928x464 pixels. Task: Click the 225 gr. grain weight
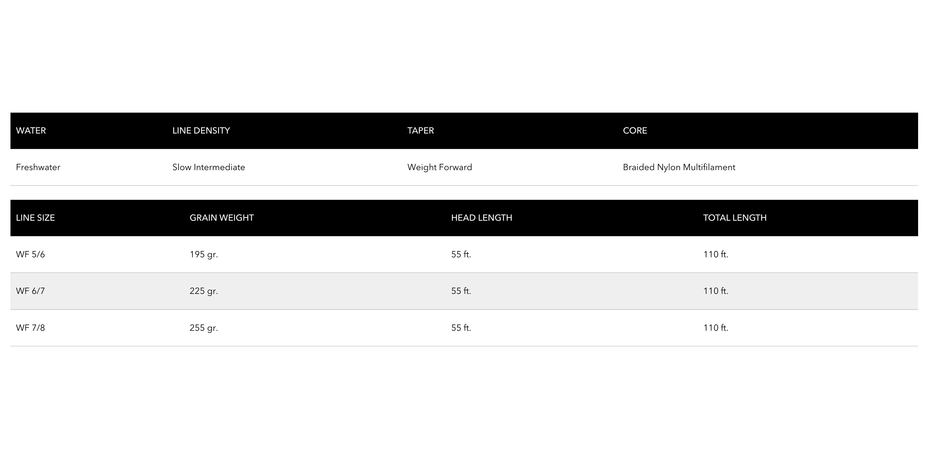(204, 291)
